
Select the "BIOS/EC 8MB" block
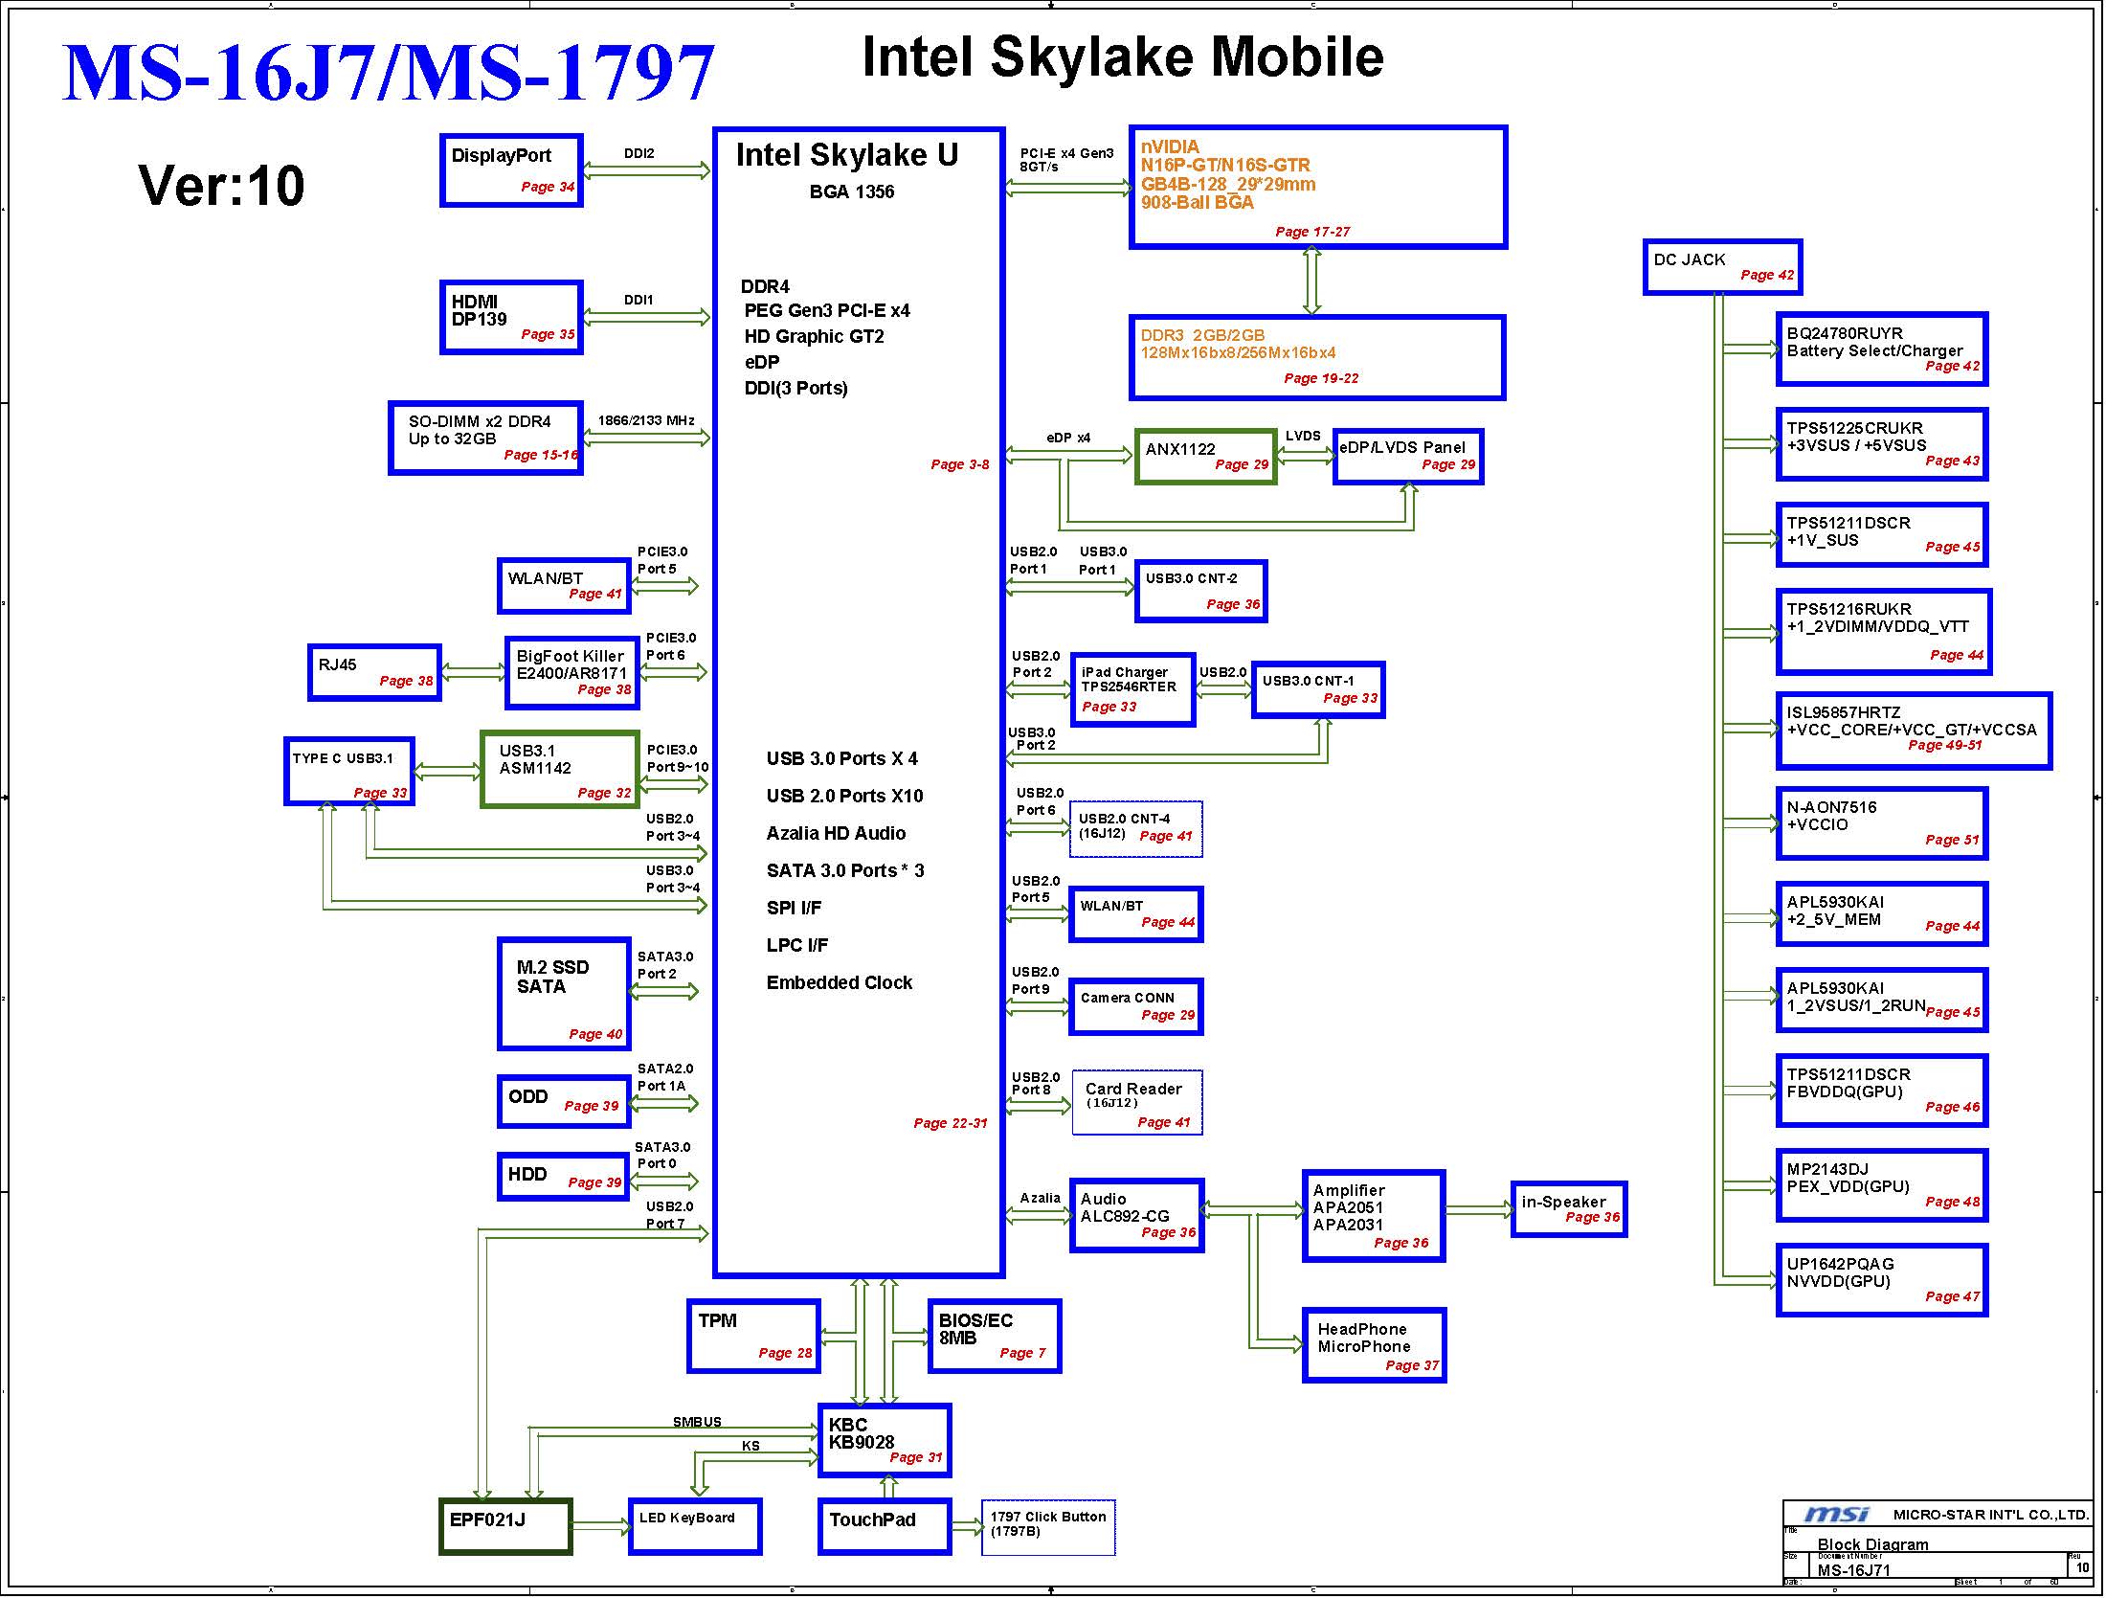click(x=995, y=1337)
